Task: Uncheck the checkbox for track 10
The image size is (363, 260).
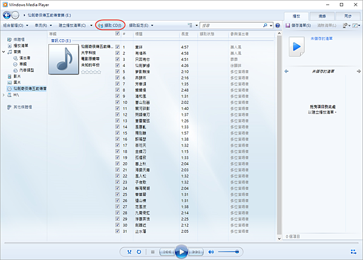Action: 117,103
